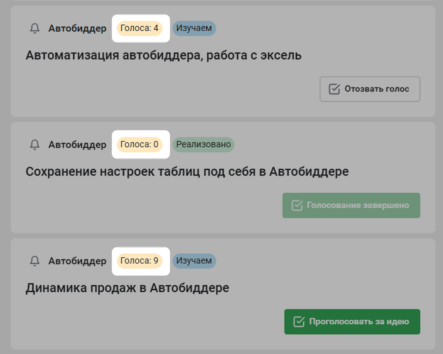Open idea Автоматизация автобиддера, работа с эксель
443x354 pixels.
pyautogui.click(x=163, y=55)
